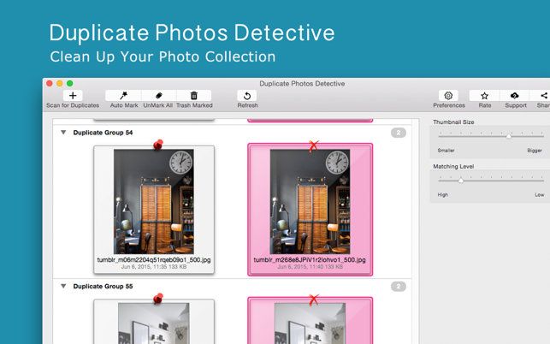Click the UnMark All label
The width and height of the screenshot is (550, 344).
point(158,105)
